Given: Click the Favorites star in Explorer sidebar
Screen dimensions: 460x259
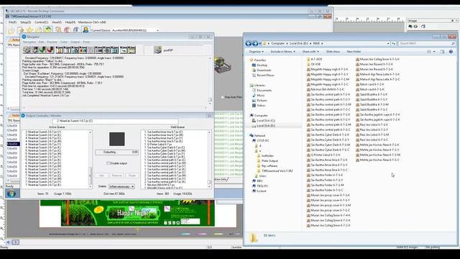Looking at the screenshot, I should tap(252, 60).
